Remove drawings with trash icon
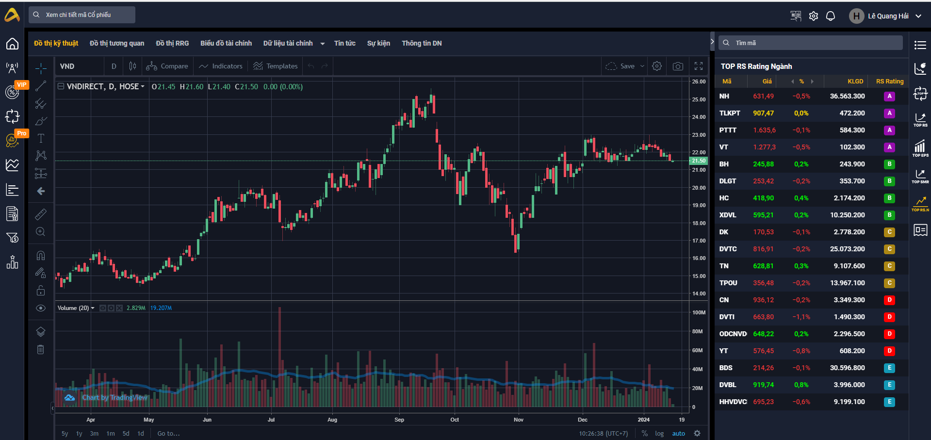This screenshot has width=931, height=440. [41, 349]
